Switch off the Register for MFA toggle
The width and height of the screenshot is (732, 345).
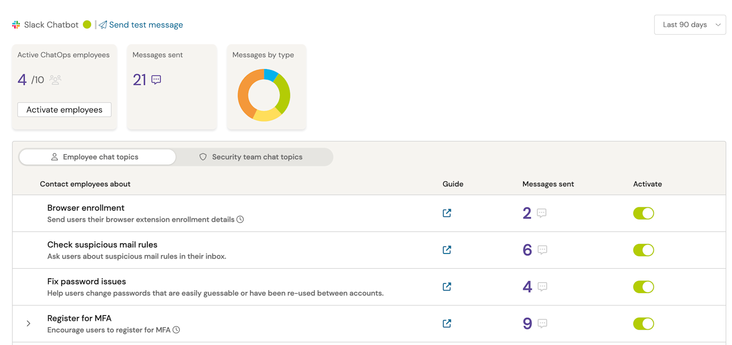[x=643, y=324]
